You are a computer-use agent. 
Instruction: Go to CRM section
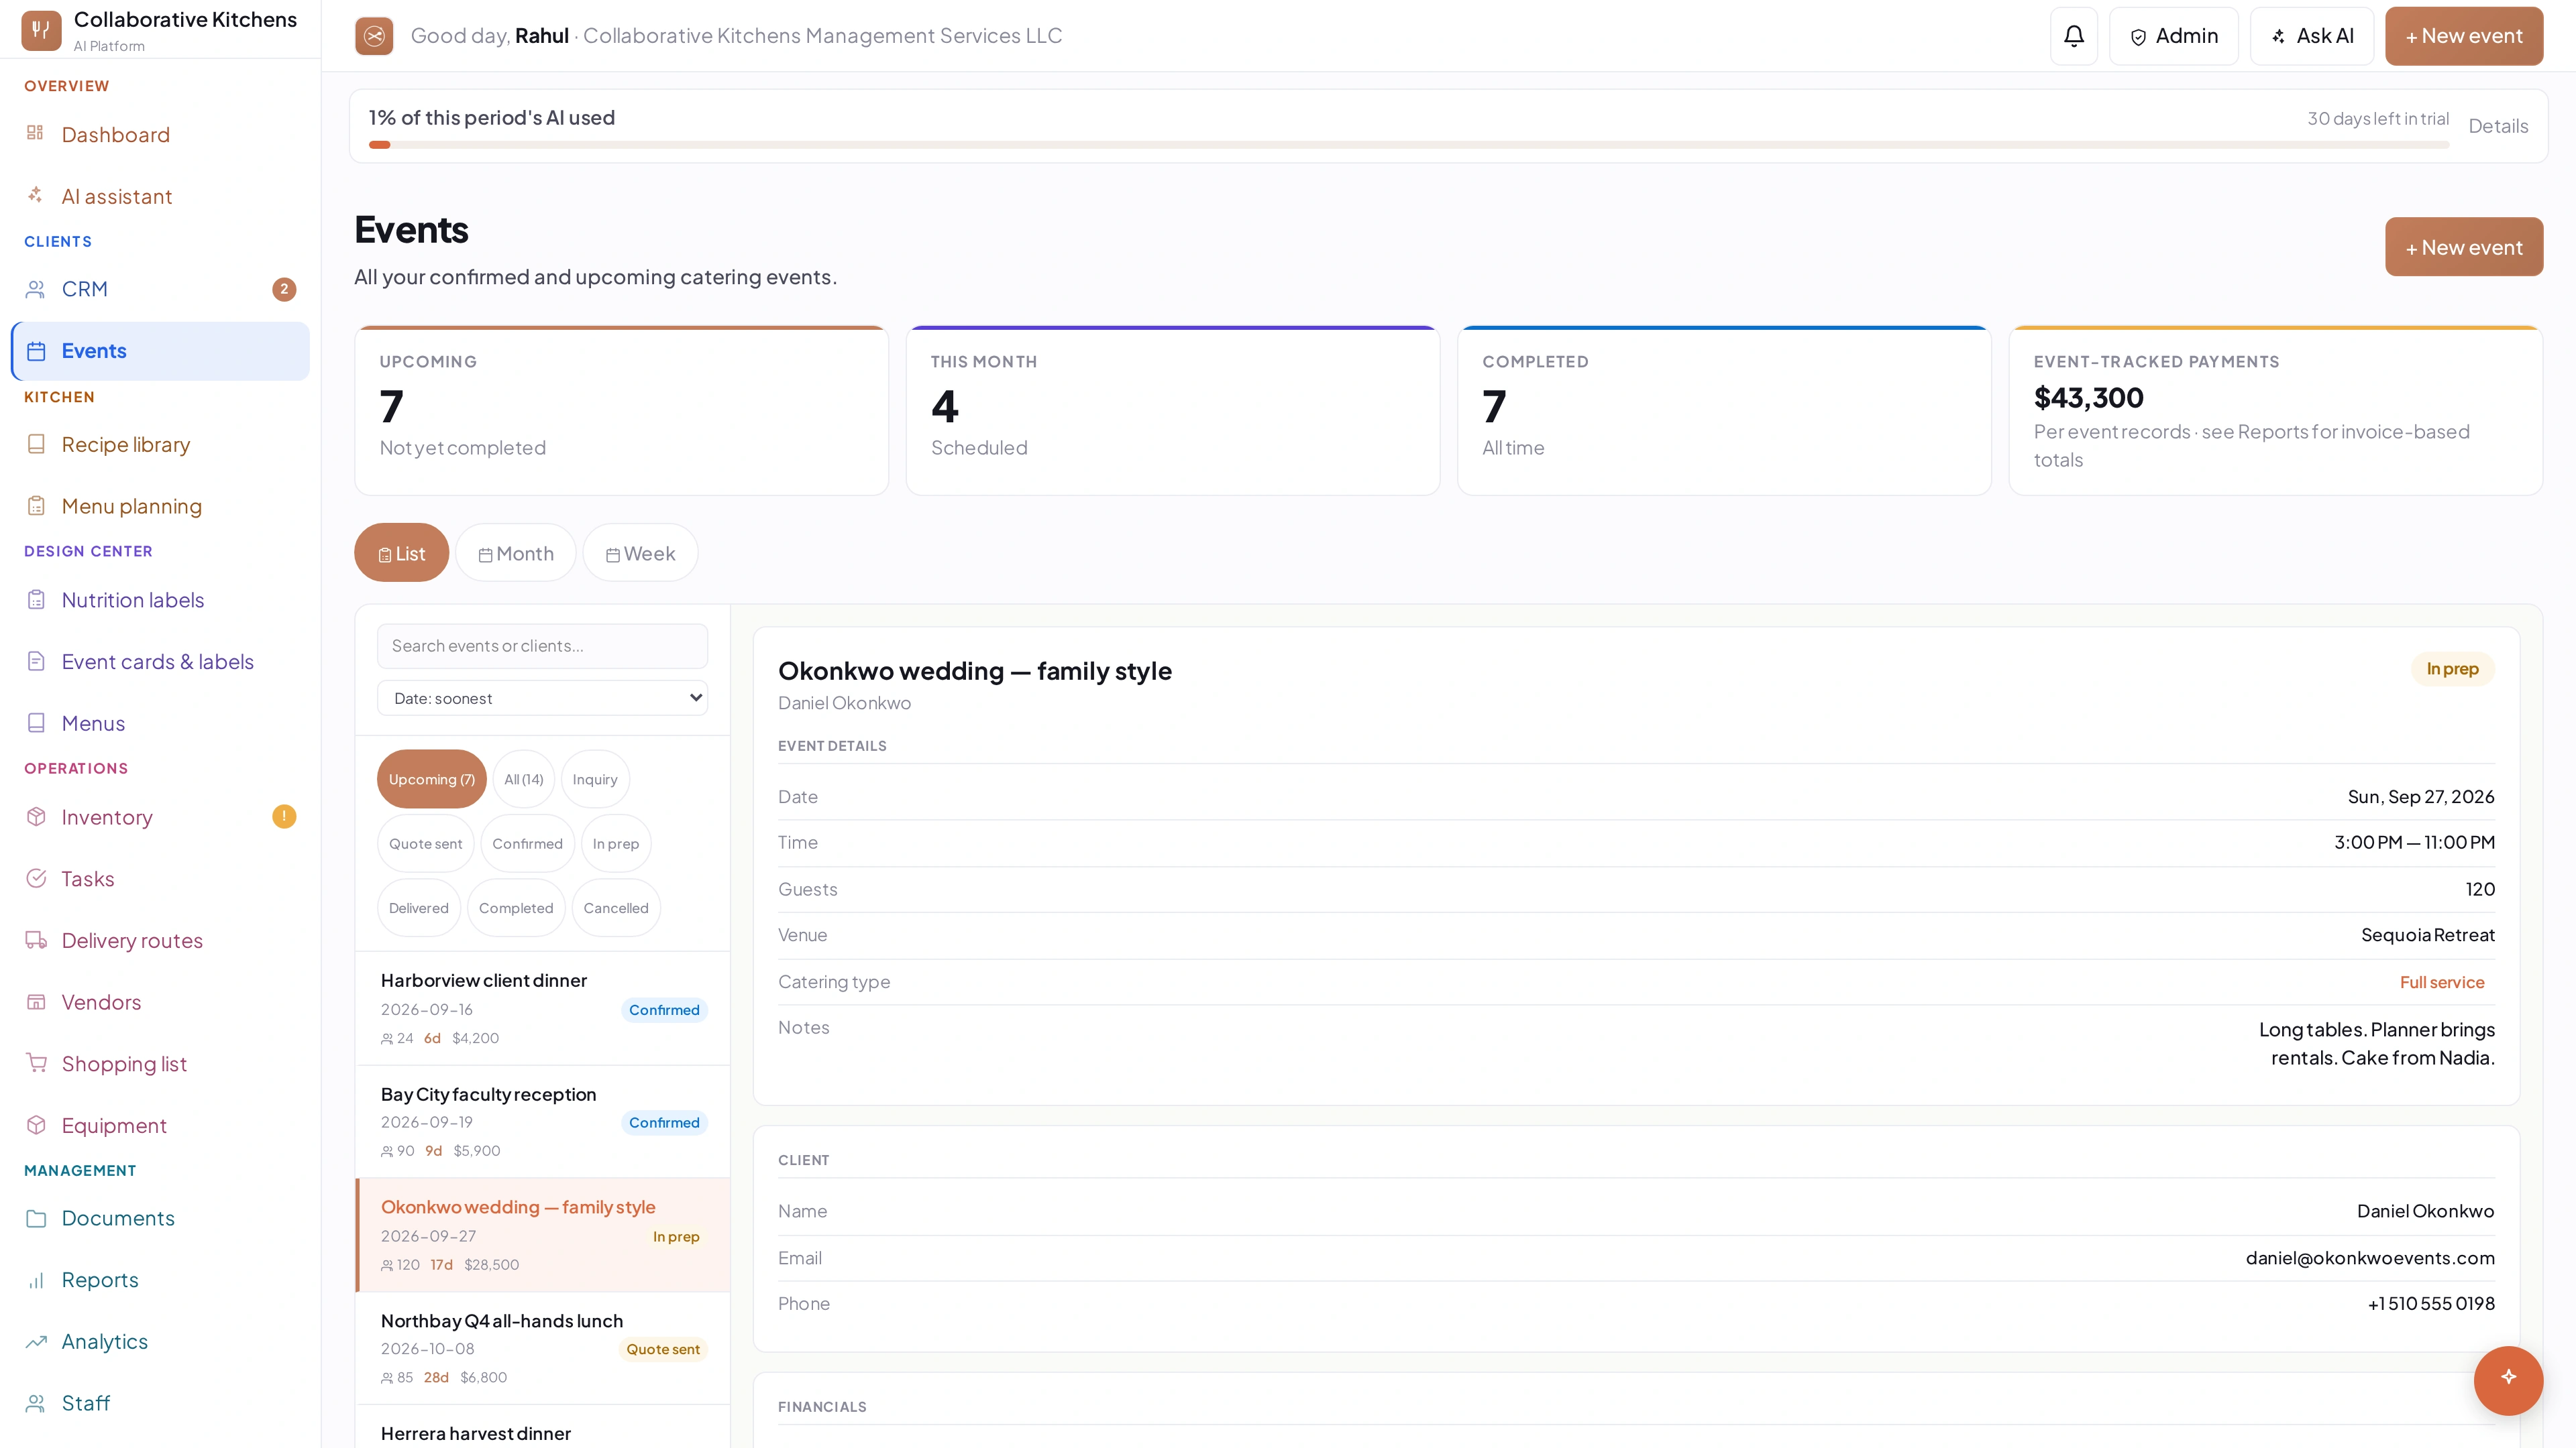pos(160,289)
